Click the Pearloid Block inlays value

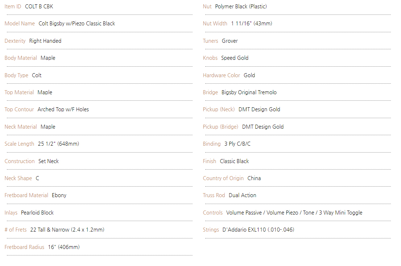[x=37, y=213]
